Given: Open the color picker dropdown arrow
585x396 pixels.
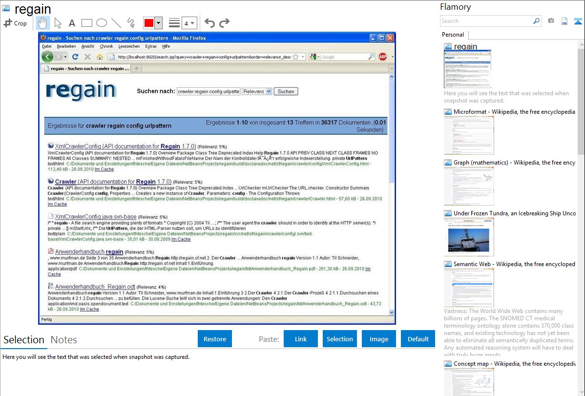Looking at the screenshot, I should coord(159,23).
